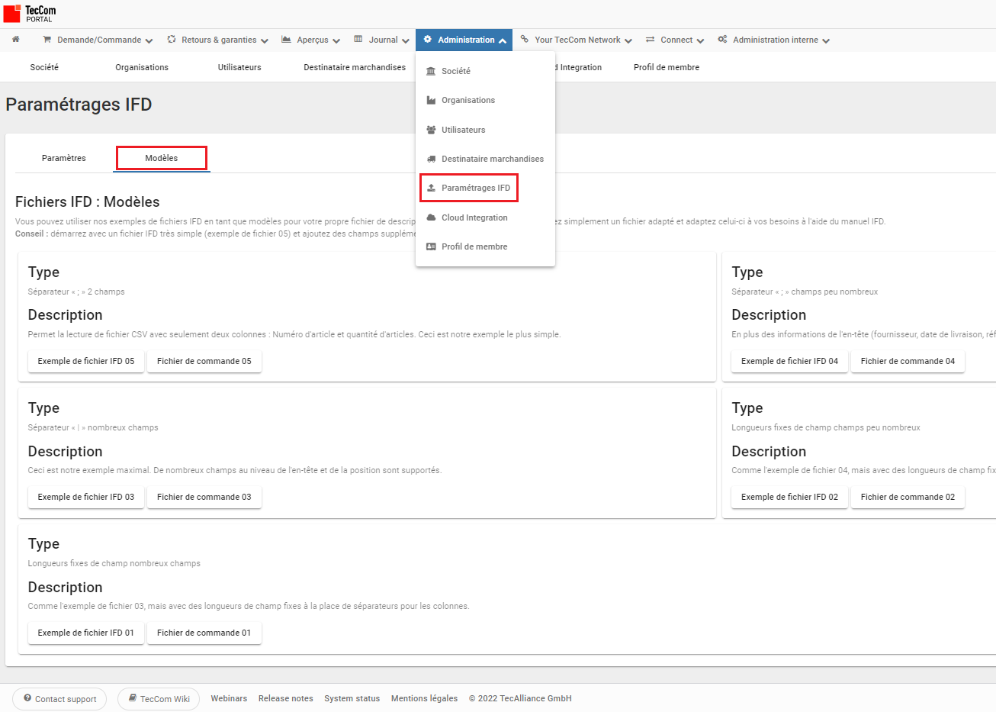Click the shopping cart icon for Demande/Commande
The width and height of the screenshot is (996, 712).
[47, 39]
